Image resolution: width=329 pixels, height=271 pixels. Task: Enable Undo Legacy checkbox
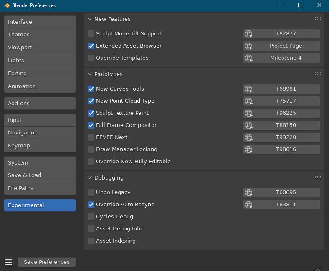(91, 192)
